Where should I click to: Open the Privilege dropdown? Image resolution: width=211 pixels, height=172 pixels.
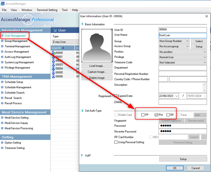click(x=182, y=57)
